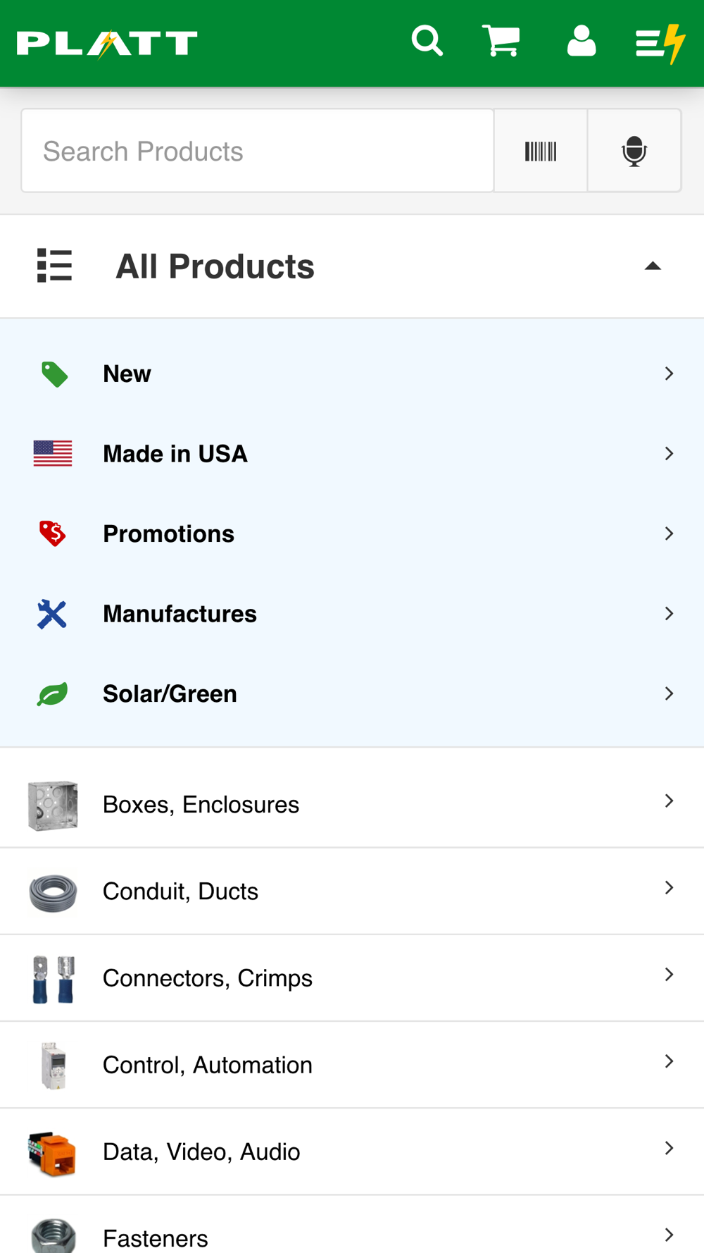Select Solar/Green menu item
The image size is (704, 1253).
[352, 694]
